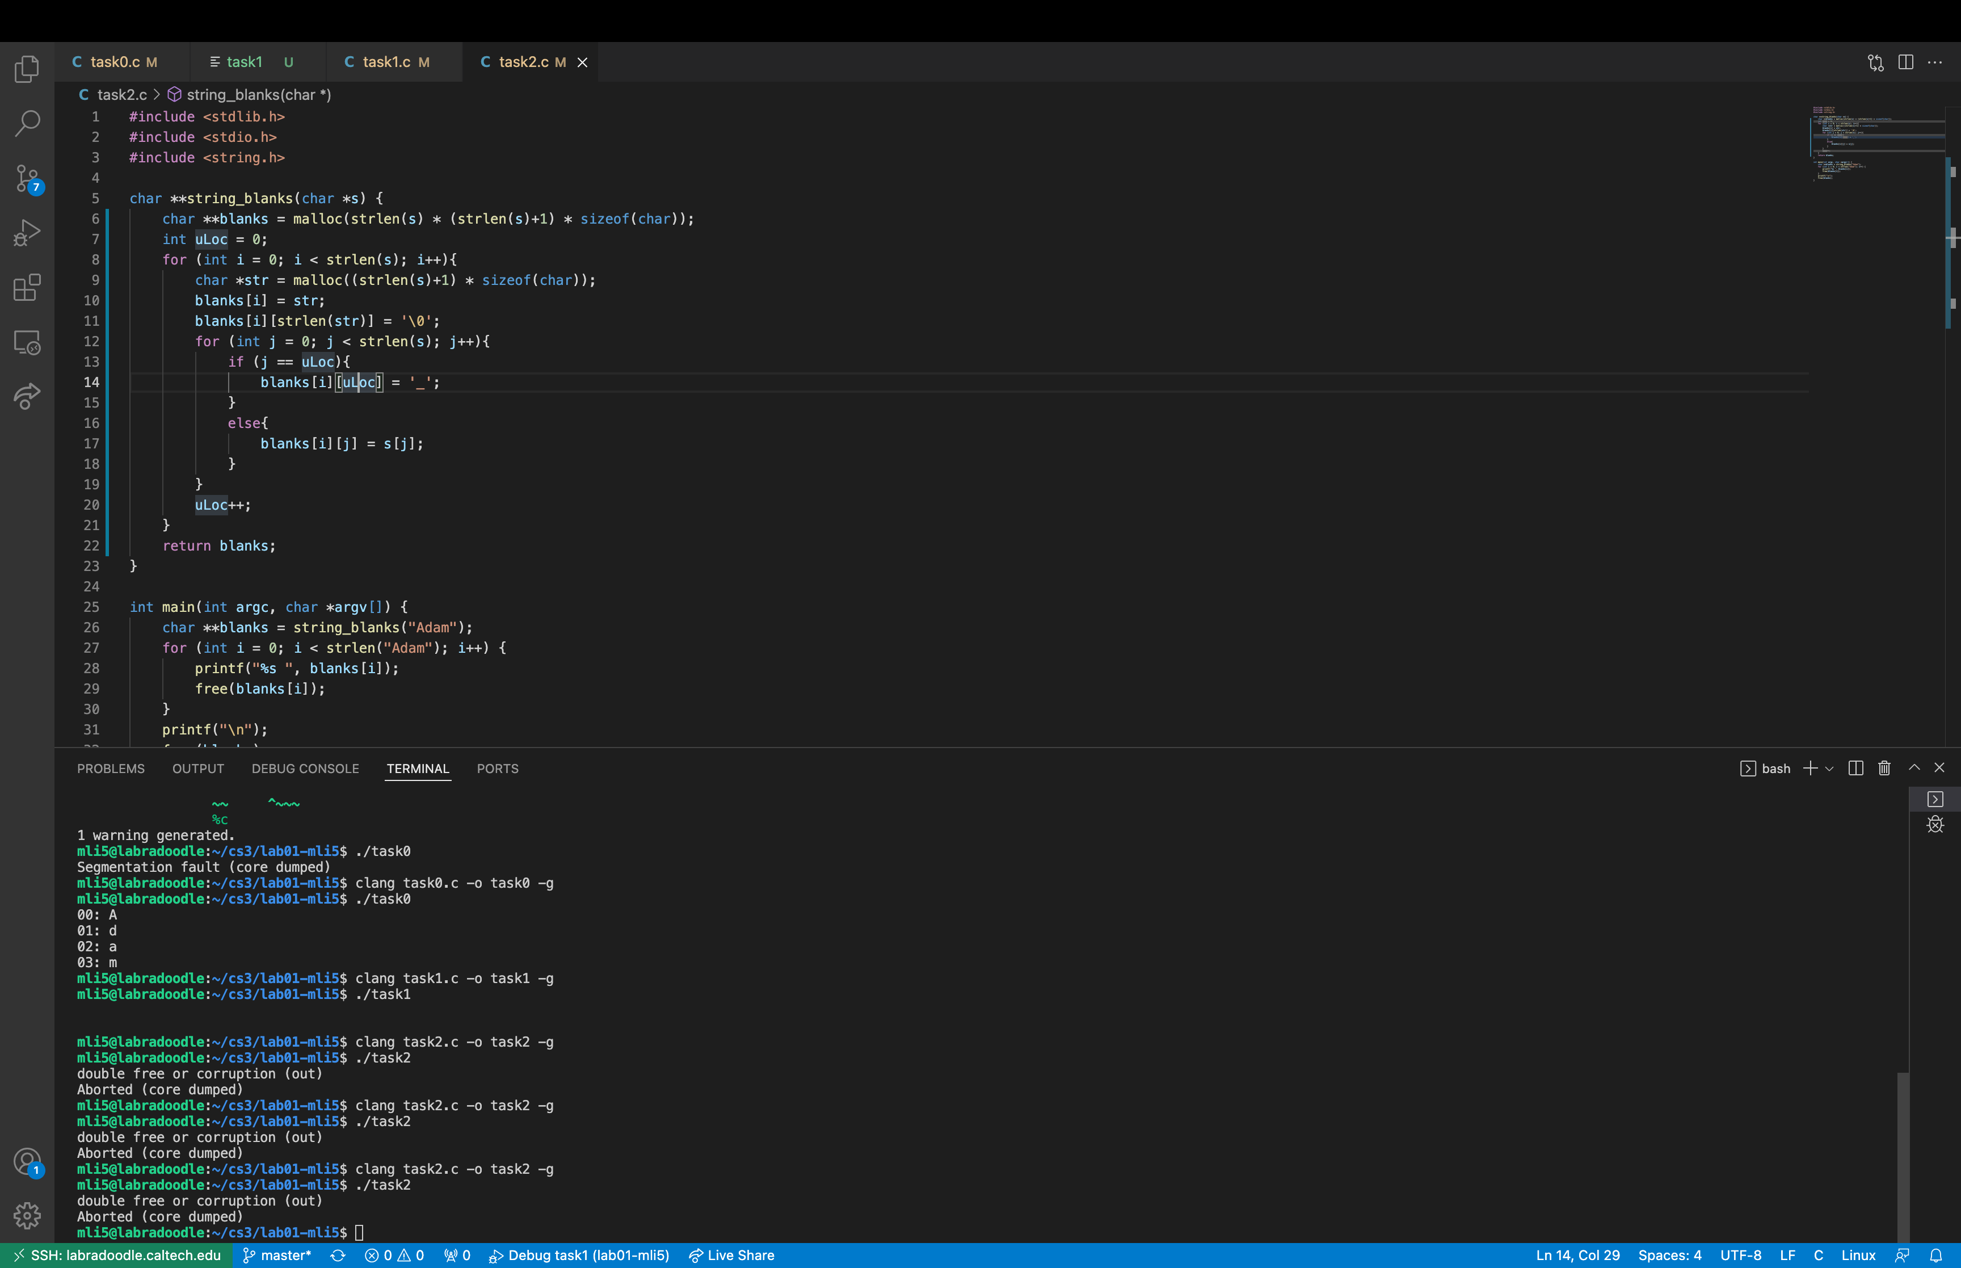Open the Extensions view
Screen dimensions: 1961x1268
[x=26, y=287]
